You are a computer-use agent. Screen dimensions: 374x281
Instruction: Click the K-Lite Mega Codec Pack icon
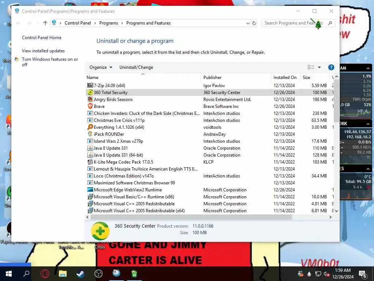[90, 162]
